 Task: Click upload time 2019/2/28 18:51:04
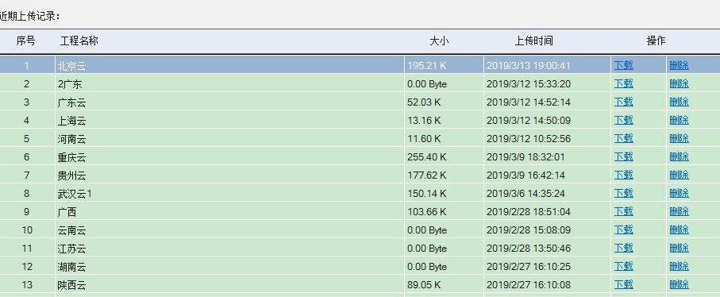529,211
